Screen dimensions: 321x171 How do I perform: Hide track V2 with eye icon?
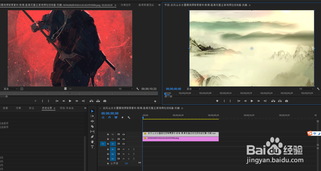124,139
